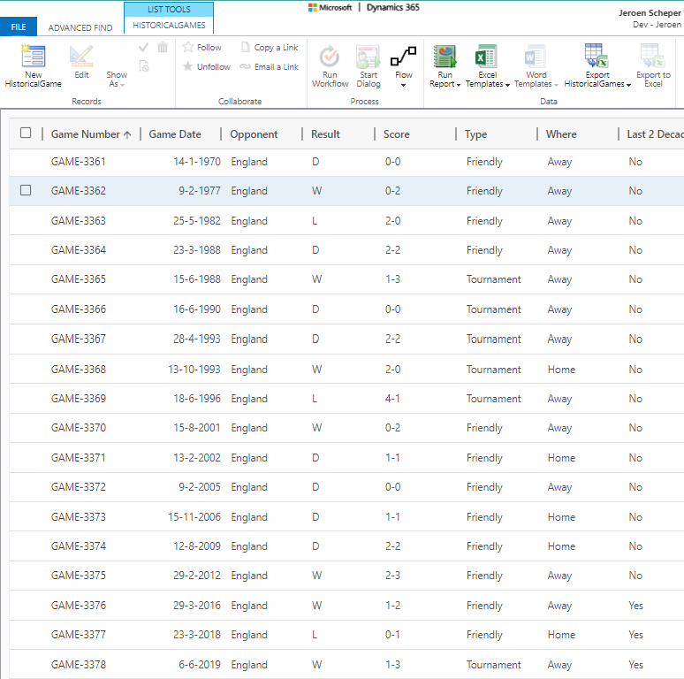Select the GAME-3375 cell

(78, 576)
